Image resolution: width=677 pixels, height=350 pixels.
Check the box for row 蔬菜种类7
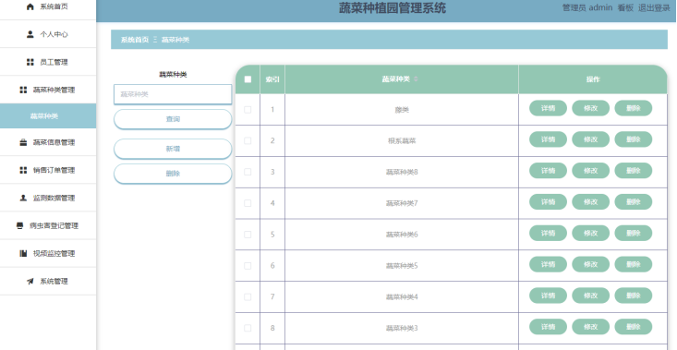click(248, 203)
